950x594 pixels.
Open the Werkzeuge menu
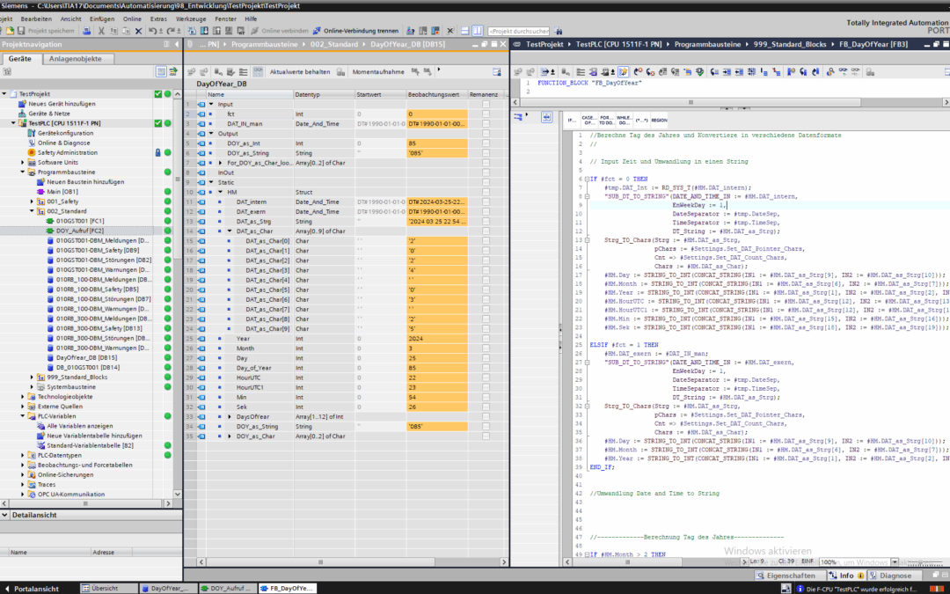click(x=191, y=18)
